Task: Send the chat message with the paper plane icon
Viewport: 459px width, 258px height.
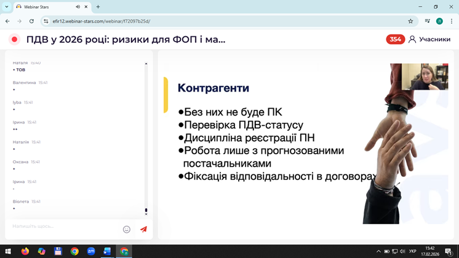Action: [x=143, y=229]
